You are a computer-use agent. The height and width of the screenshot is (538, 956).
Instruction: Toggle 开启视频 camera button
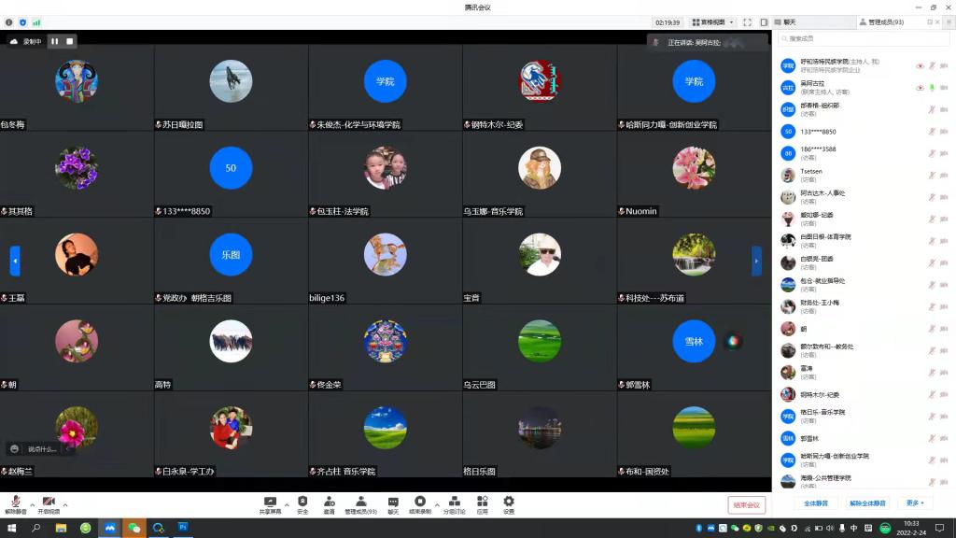point(49,503)
